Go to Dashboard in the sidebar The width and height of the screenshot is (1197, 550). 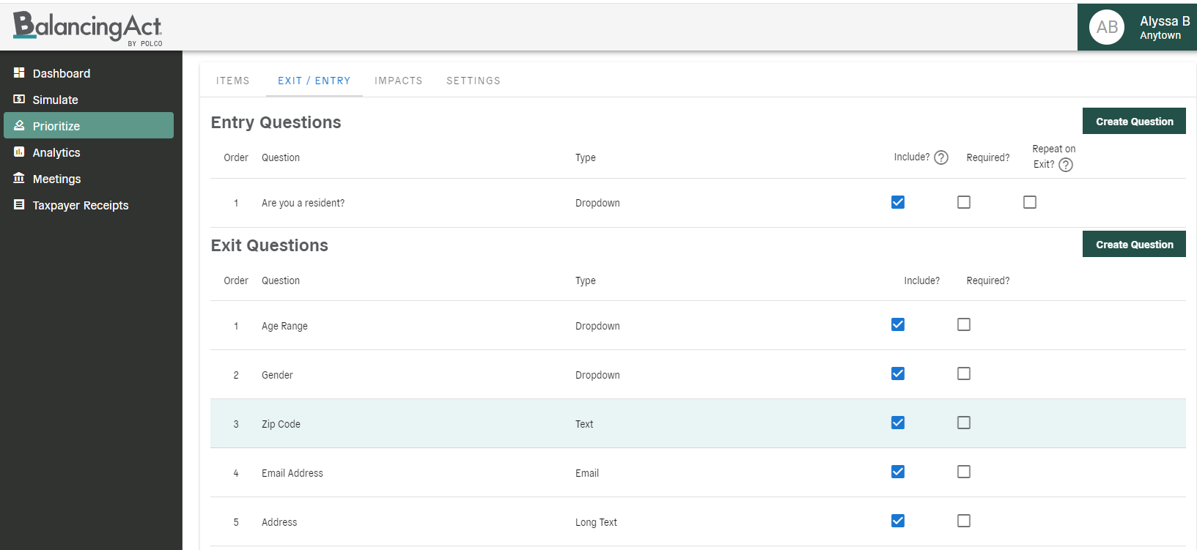89,73
